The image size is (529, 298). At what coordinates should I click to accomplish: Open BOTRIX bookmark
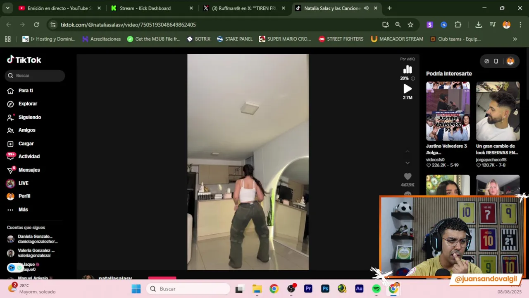(x=199, y=39)
